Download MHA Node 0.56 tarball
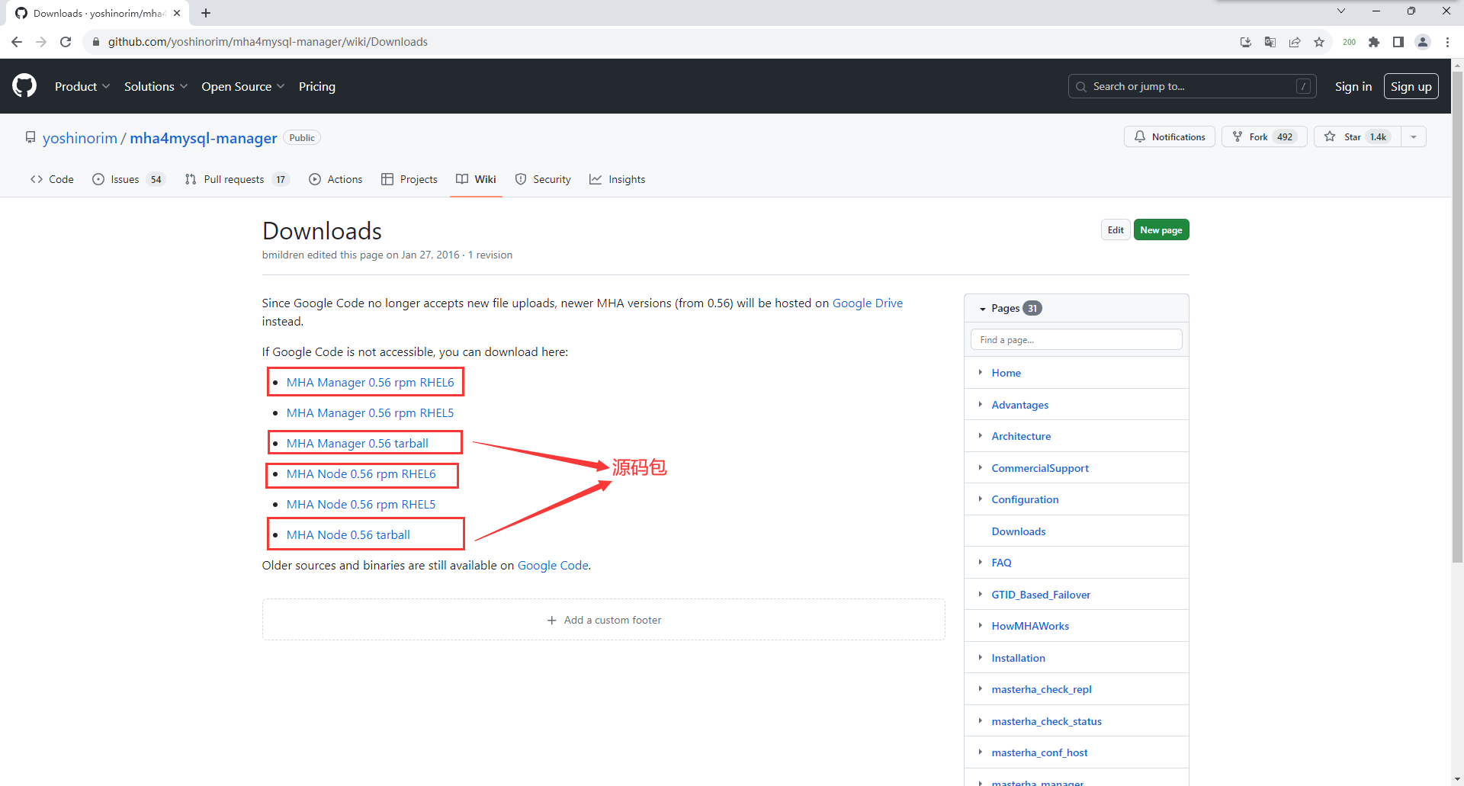The image size is (1464, 786). (x=348, y=534)
